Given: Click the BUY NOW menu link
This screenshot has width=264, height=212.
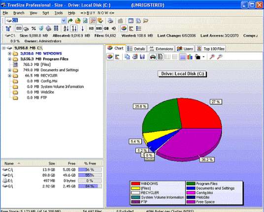Looking at the screenshot, I should (x=98, y=13).
